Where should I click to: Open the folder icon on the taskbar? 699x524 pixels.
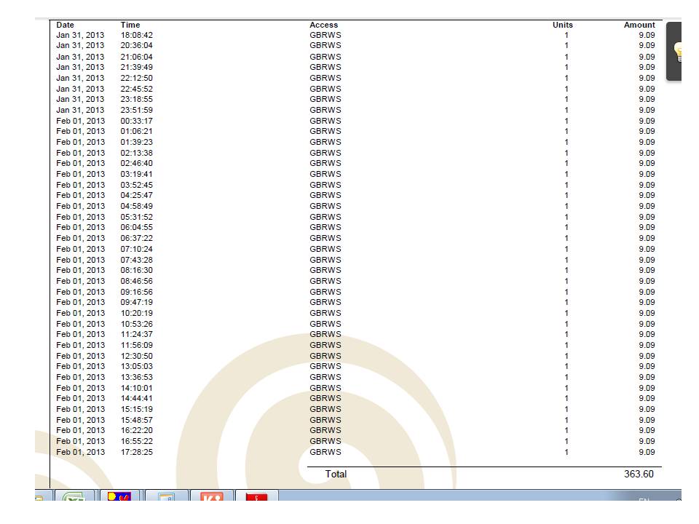point(40,498)
